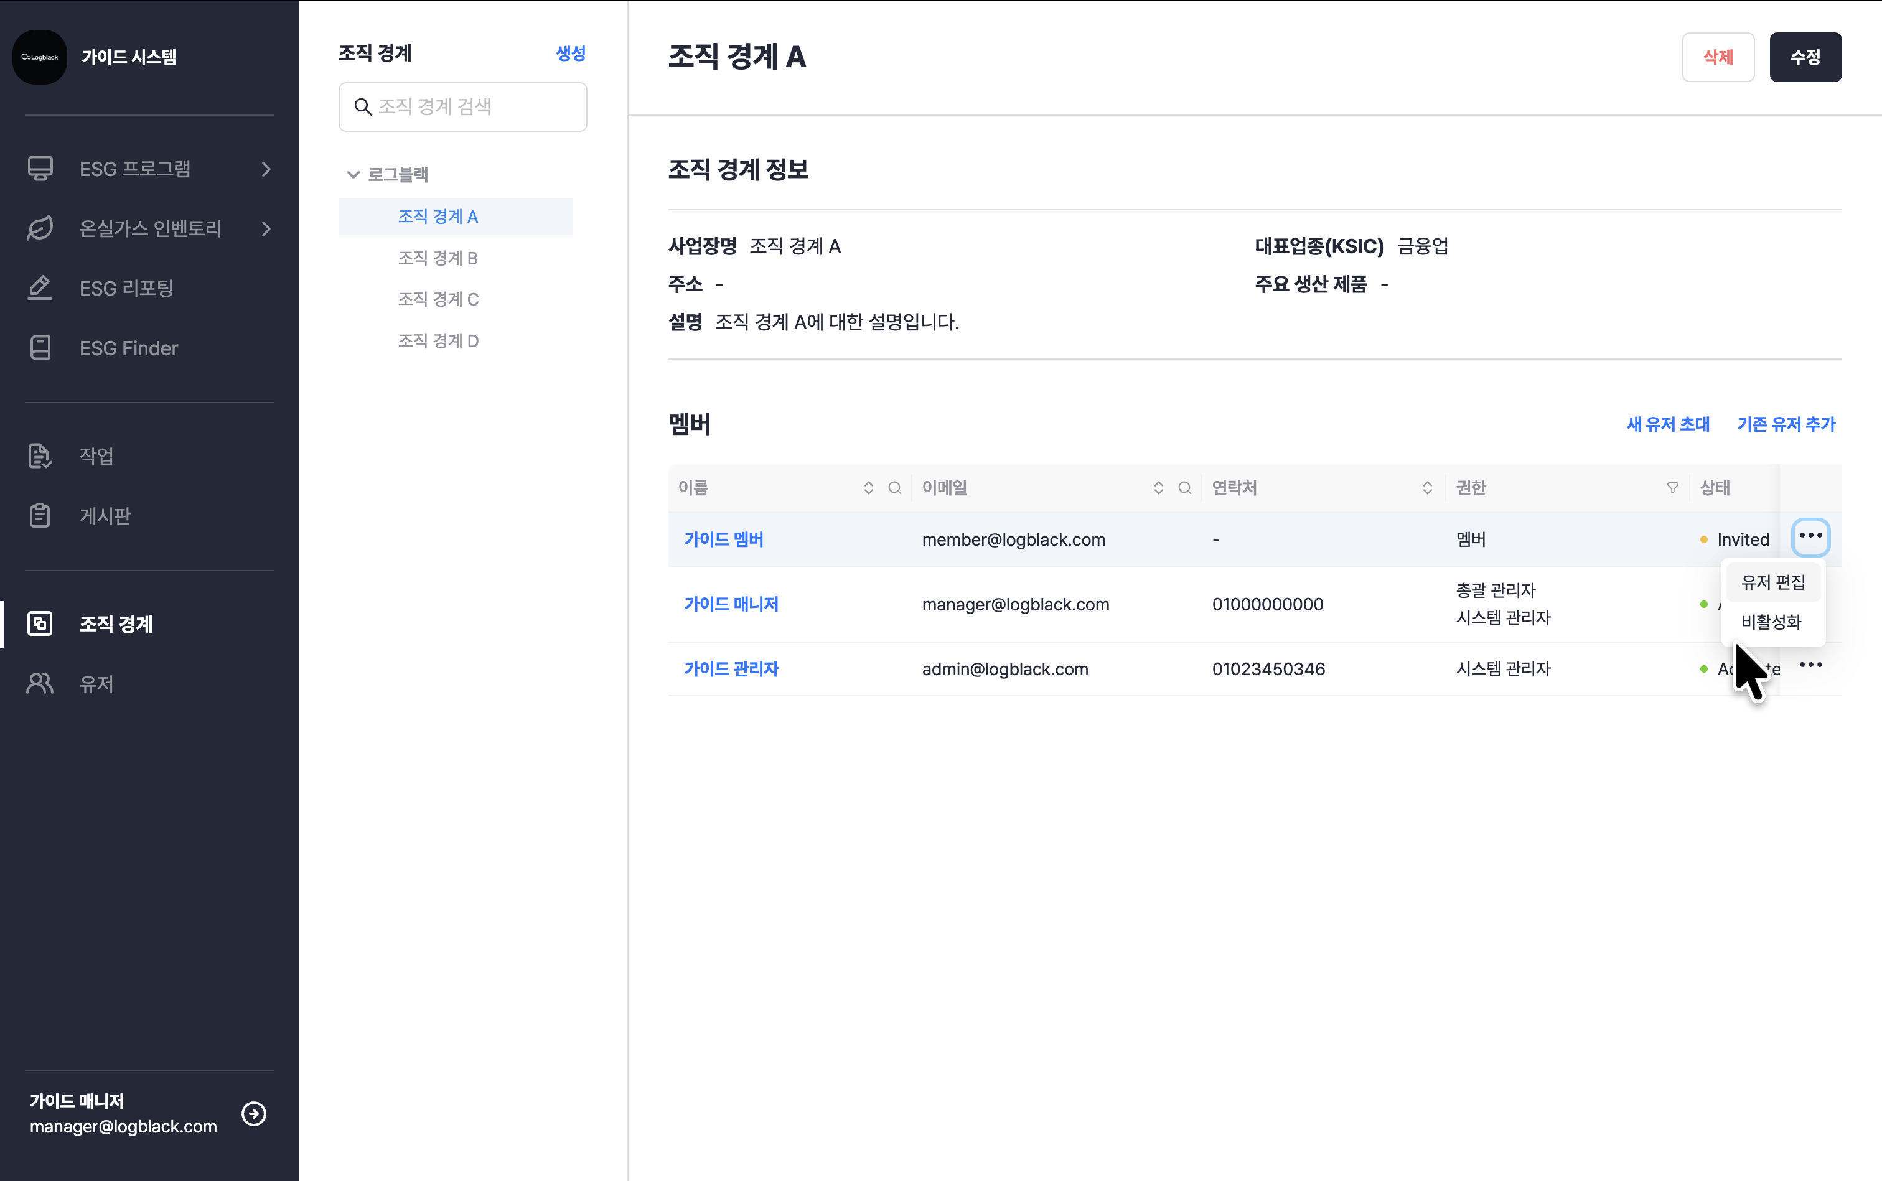1882x1181 pixels.
Task: Collapse the 로그블랙 tree node
Action: point(353,175)
